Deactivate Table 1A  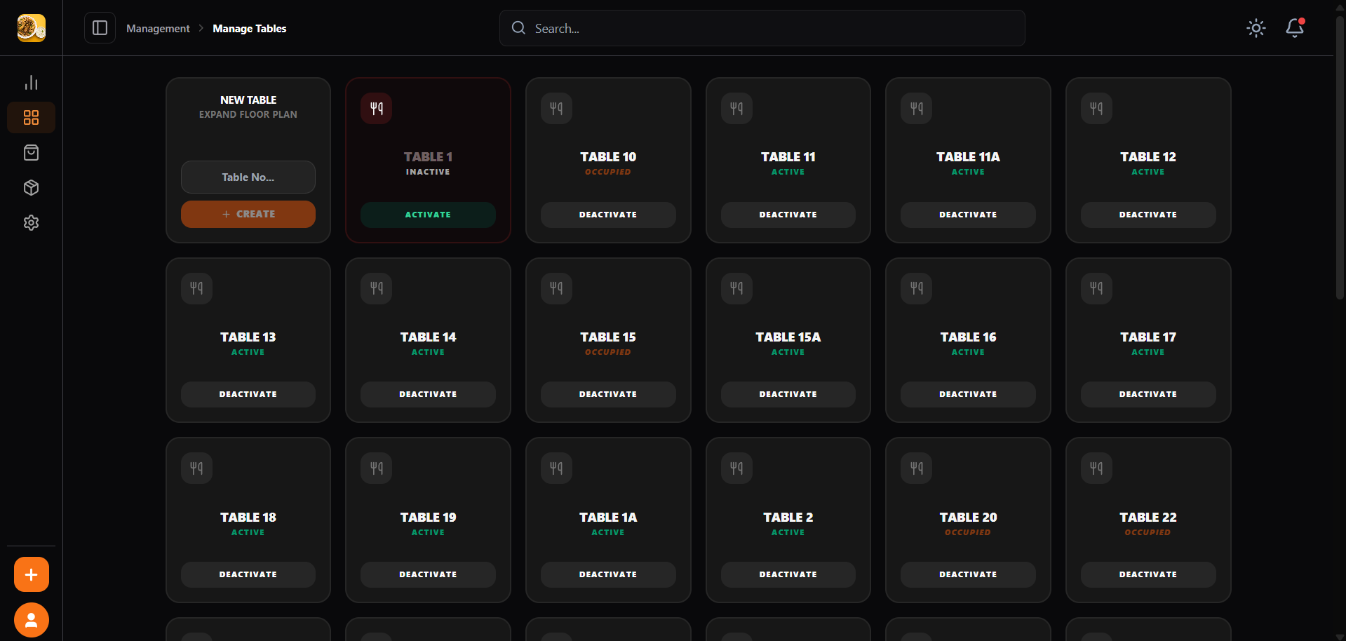pyautogui.click(x=608, y=574)
